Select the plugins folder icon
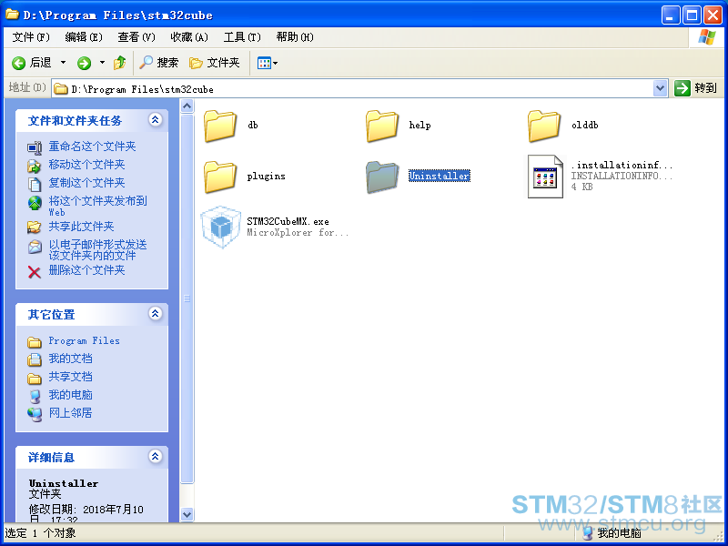The height and width of the screenshot is (546, 728). click(x=220, y=177)
